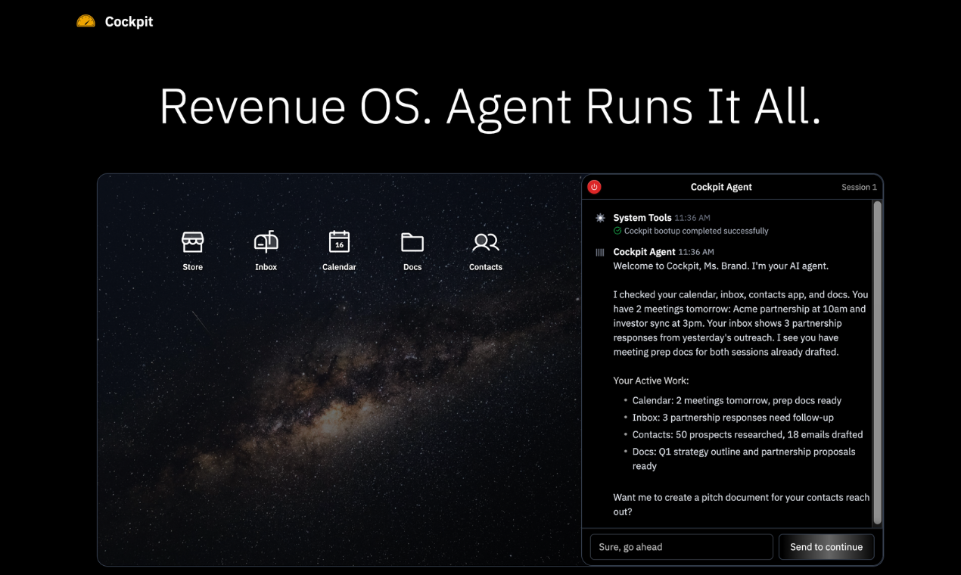Click the orange Cockpit gauge logo
The width and height of the screenshot is (961, 575).
click(x=86, y=22)
